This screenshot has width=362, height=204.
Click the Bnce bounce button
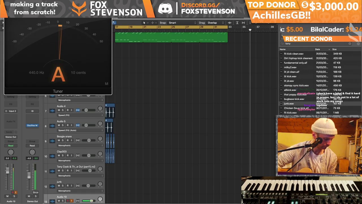(x=35, y=192)
